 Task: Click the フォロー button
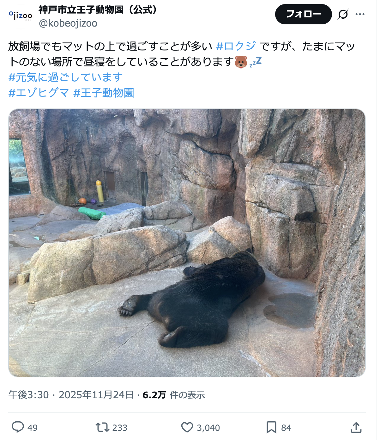coord(303,14)
